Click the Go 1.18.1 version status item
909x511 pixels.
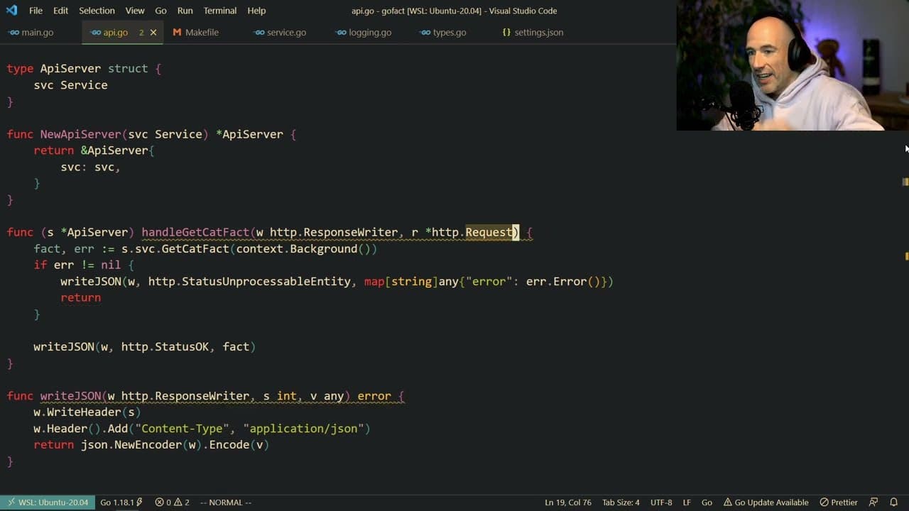[x=121, y=502]
